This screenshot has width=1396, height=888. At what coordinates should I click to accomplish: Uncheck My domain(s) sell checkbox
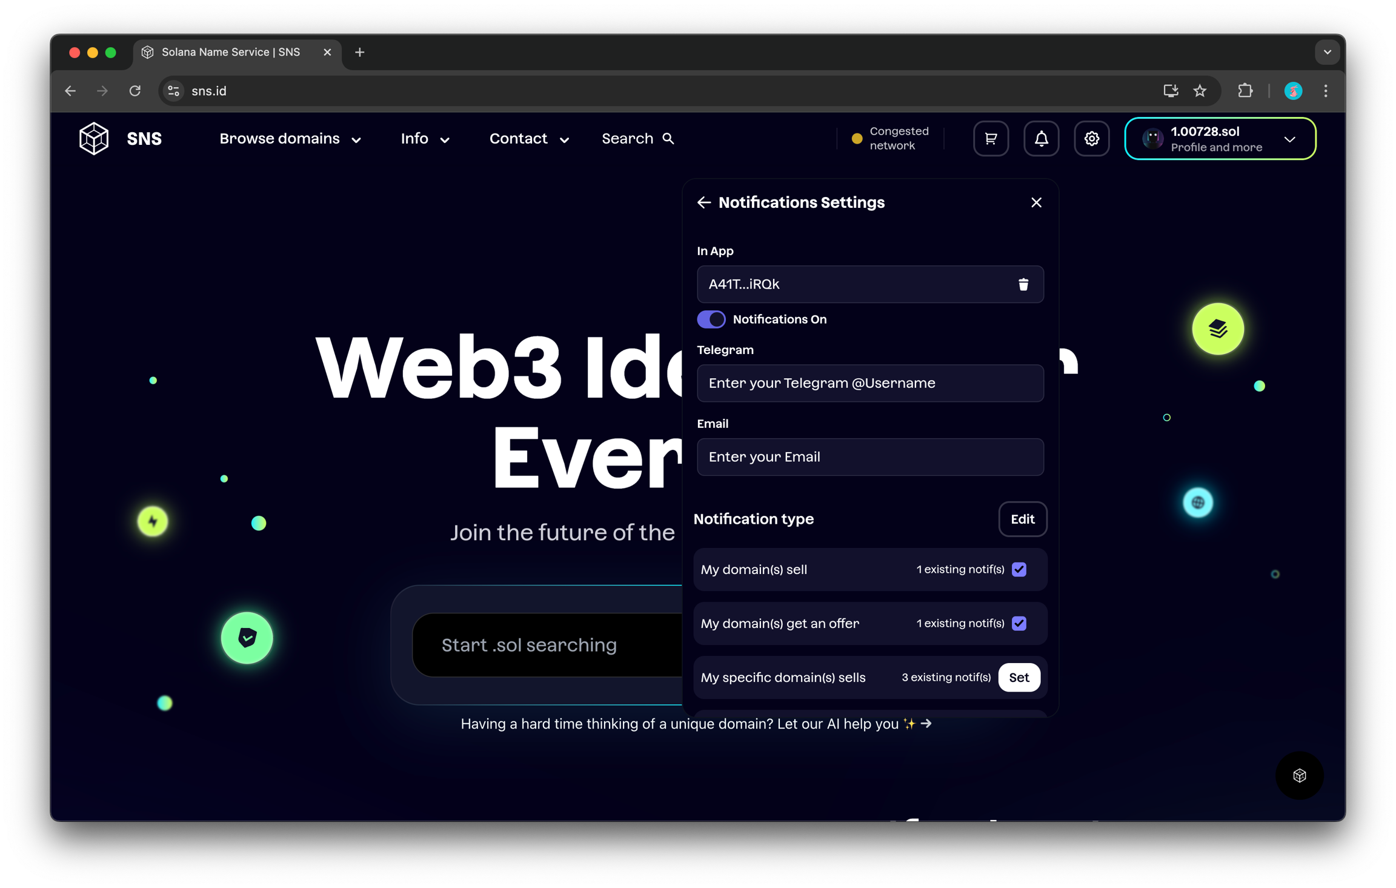[1019, 569]
